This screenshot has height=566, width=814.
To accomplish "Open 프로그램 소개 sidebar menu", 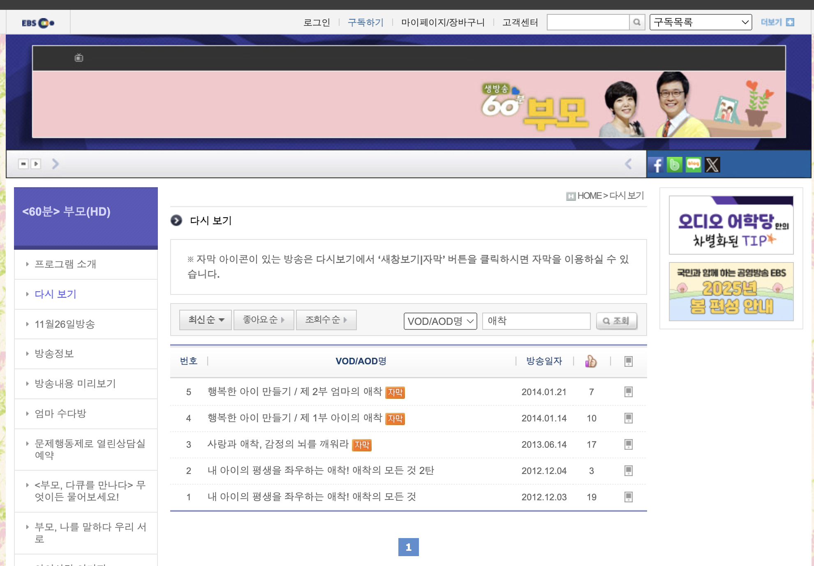I will pyautogui.click(x=65, y=264).
